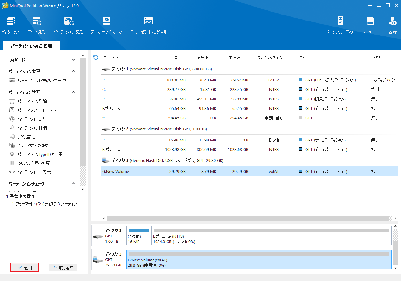Select the 15.98 MB その他 partition row
The image size is (401, 281).
(249, 140)
